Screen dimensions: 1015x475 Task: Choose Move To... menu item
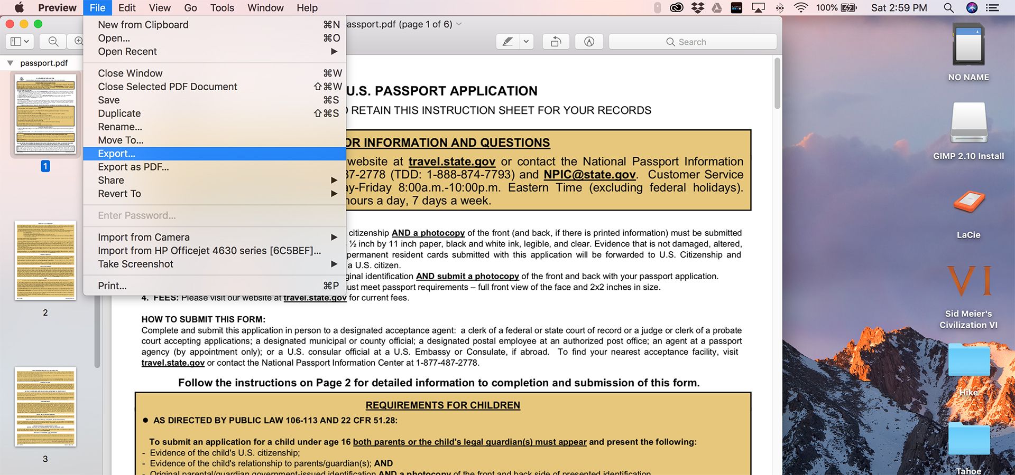pyautogui.click(x=215, y=140)
